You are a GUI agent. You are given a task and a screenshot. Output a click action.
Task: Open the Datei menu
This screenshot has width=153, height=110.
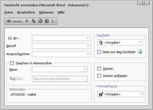pos(9,12)
